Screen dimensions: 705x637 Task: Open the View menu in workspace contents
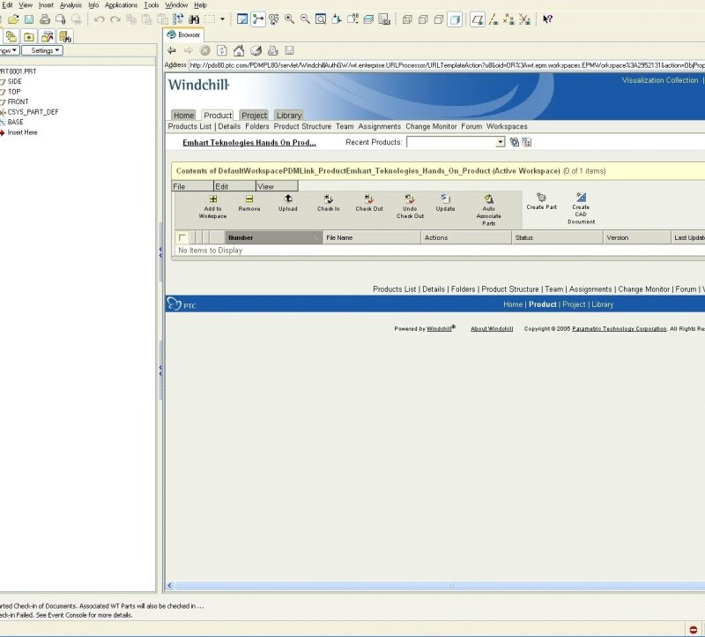277,186
